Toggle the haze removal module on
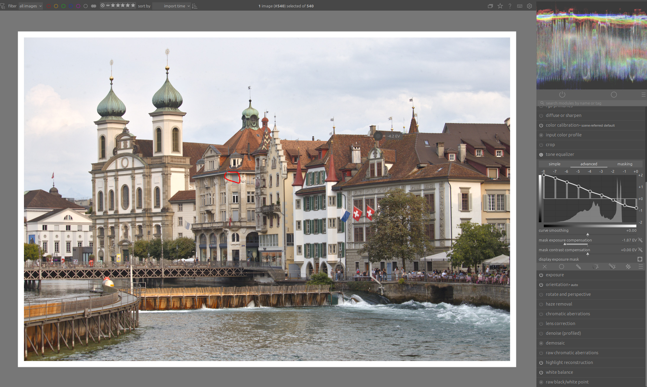The height and width of the screenshot is (387, 647). 541,304
